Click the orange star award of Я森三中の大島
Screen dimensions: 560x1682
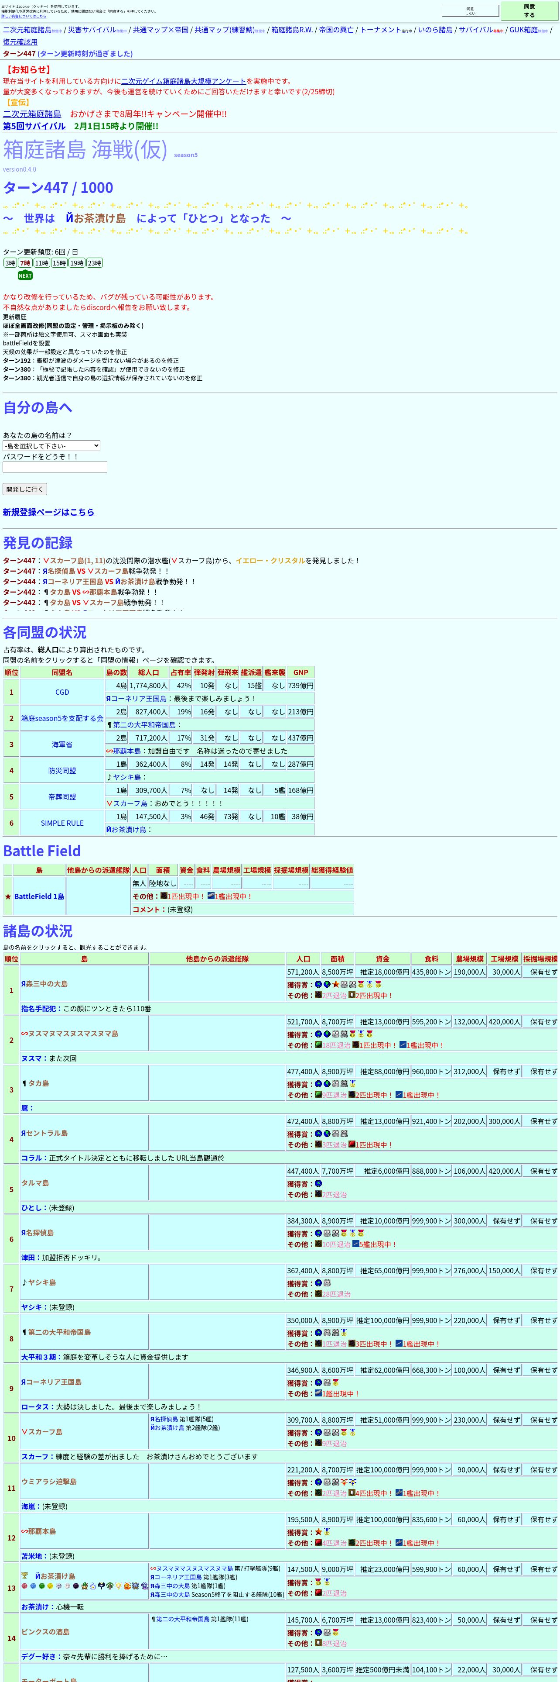[x=336, y=984]
